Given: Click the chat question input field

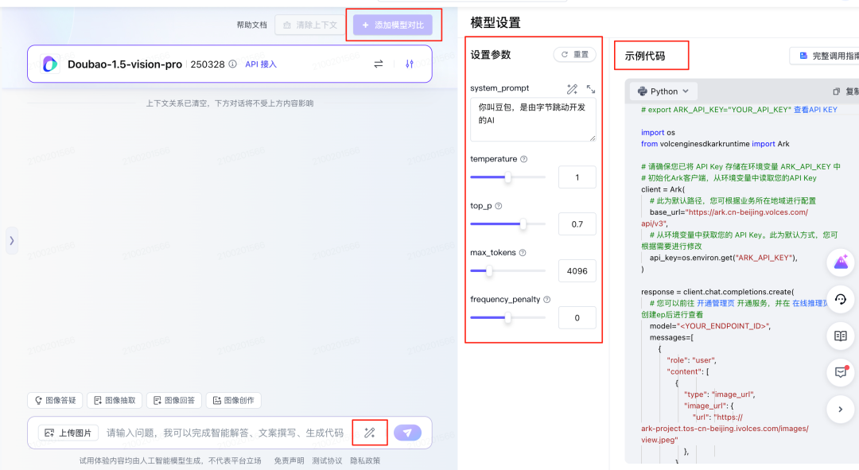Looking at the screenshot, I should pos(227,433).
